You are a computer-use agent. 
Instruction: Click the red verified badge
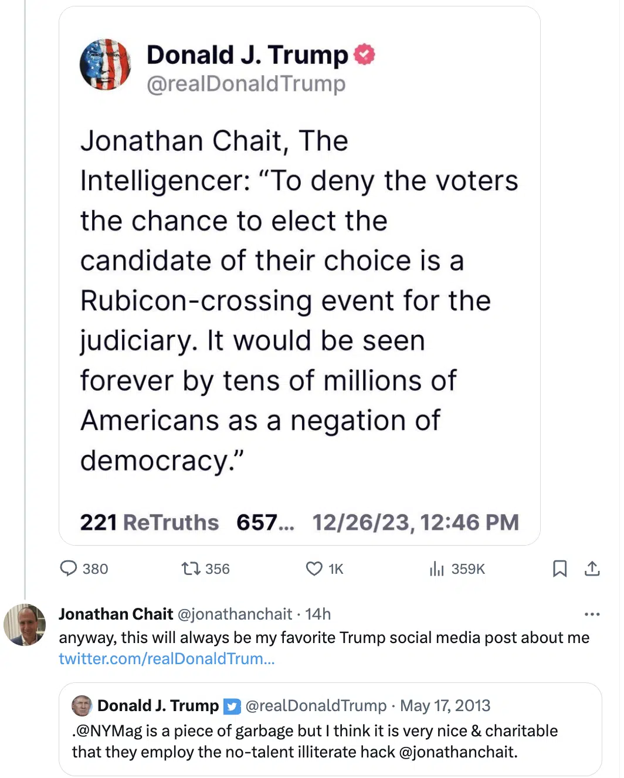(x=364, y=55)
